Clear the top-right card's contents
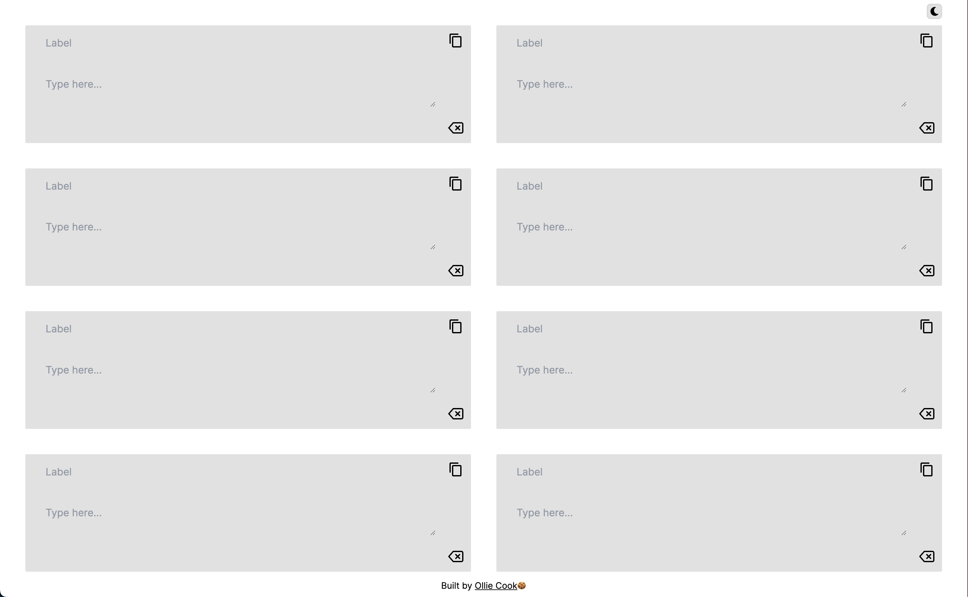The image size is (968, 597). (927, 128)
